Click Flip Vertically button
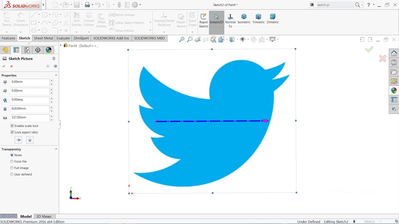Viewport: 399px width, 224px height. pos(30,140)
